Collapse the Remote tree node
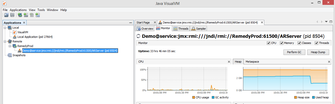This screenshot has width=335, height=104. click(5, 41)
